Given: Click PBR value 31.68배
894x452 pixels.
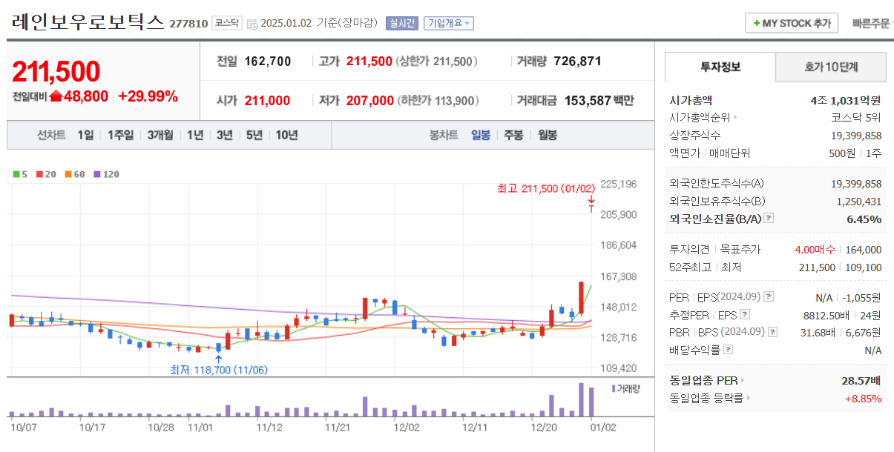Looking at the screenshot, I should 818,332.
